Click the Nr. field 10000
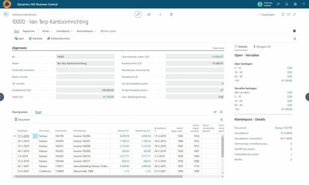The height and width of the screenshot is (185, 309). [x=85, y=57]
